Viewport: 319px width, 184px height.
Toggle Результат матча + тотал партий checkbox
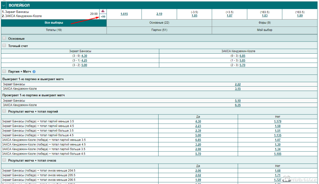coord(4,111)
